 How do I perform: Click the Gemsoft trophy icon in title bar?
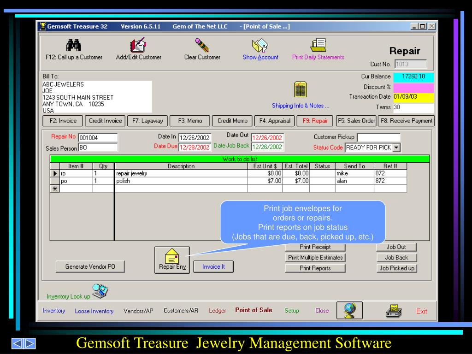pos(43,26)
